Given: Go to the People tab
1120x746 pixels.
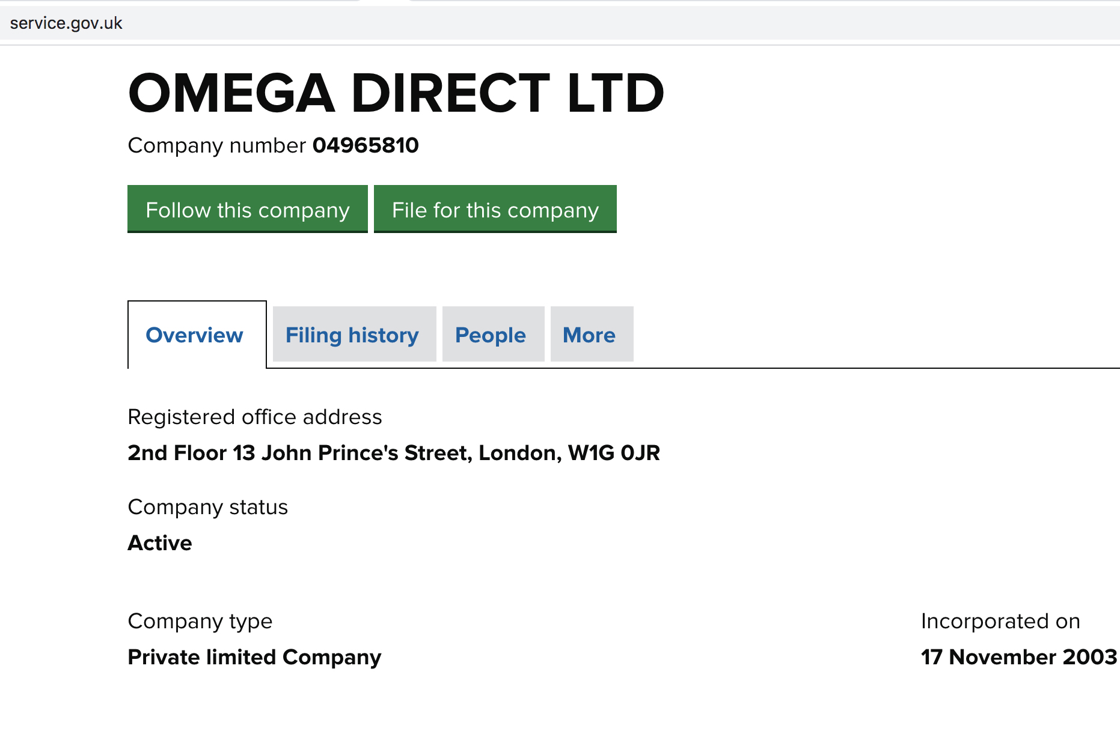Looking at the screenshot, I should click(491, 335).
